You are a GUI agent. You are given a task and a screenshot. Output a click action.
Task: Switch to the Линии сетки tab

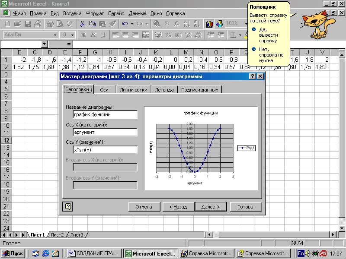(x=134, y=90)
